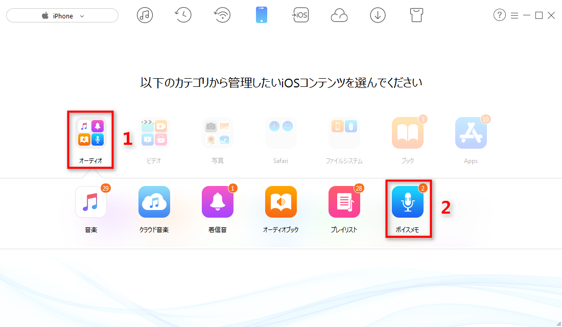Open the backup history clock icon
Viewport: 562px width, 327px height.
point(183,15)
